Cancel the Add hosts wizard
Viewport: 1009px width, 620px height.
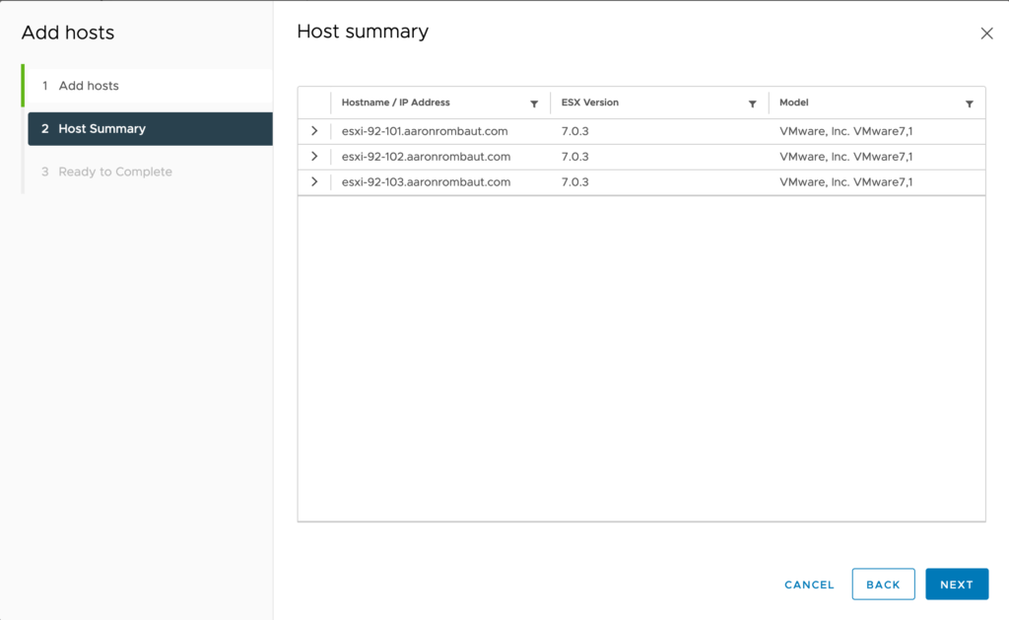pyautogui.click(x=809, y=585)
